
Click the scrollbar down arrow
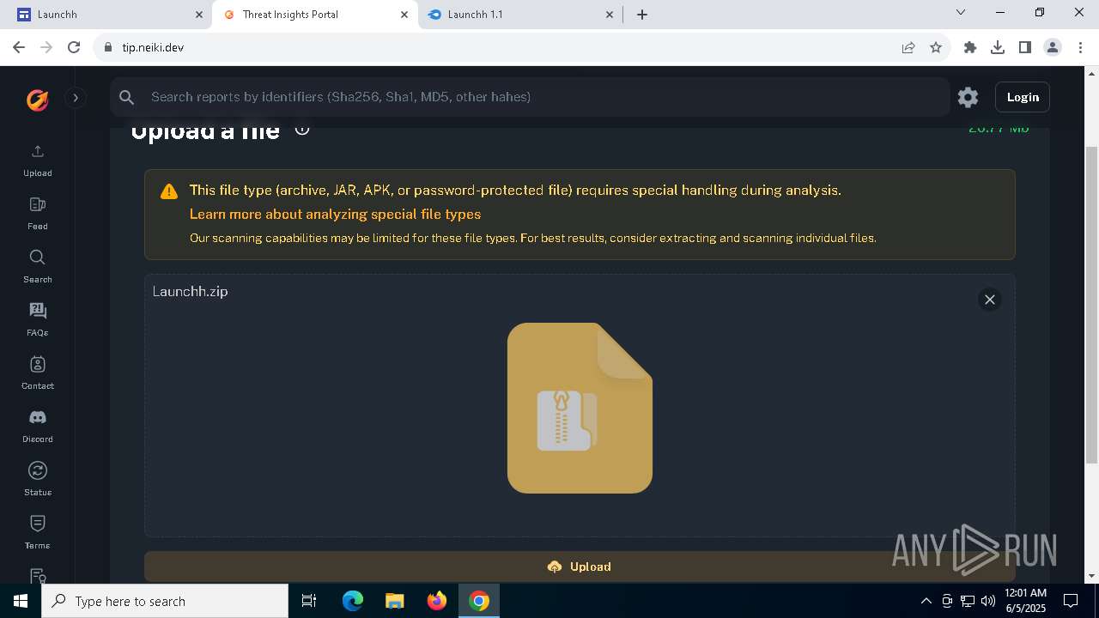point(1091,576)
